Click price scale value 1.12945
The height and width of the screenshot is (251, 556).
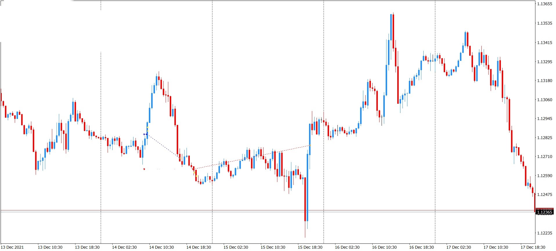click(x=544, y=119)
